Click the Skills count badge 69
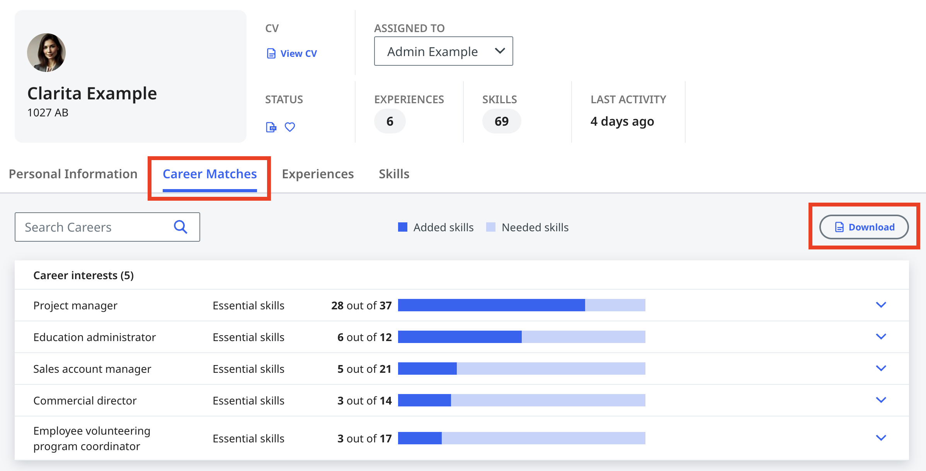 point(502,121)
